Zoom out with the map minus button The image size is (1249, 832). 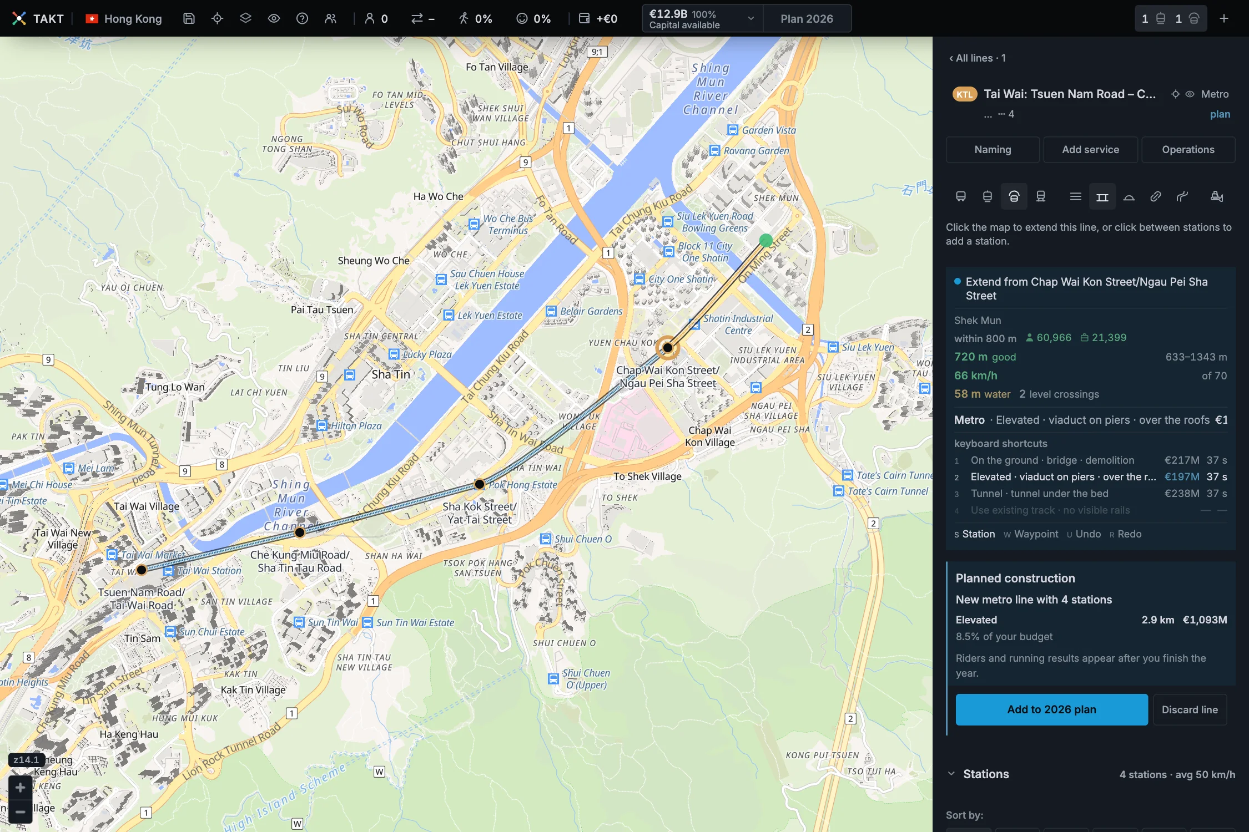20,812
